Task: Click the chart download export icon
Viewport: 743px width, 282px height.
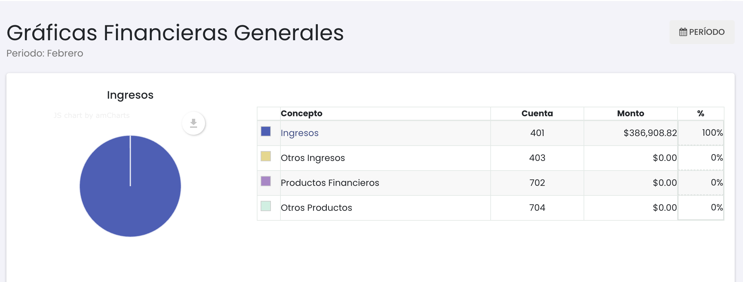Action: (x=194, y=123)
